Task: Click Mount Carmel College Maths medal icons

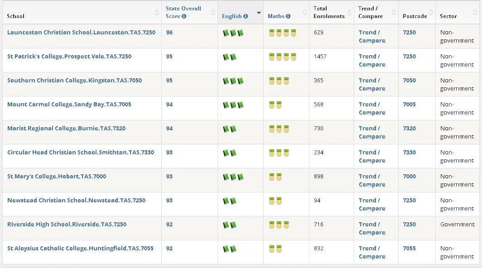Action: [275, 105]
